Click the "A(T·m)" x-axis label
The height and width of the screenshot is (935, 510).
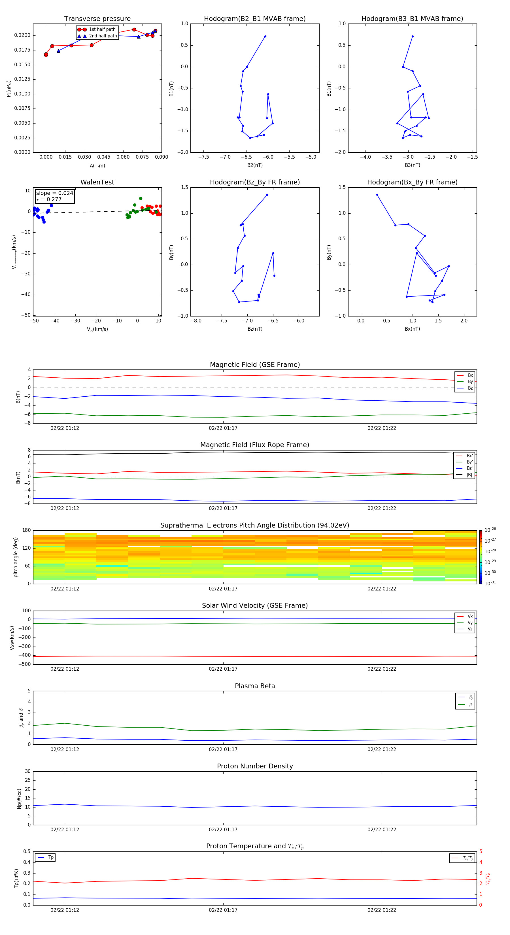point(97,165)
